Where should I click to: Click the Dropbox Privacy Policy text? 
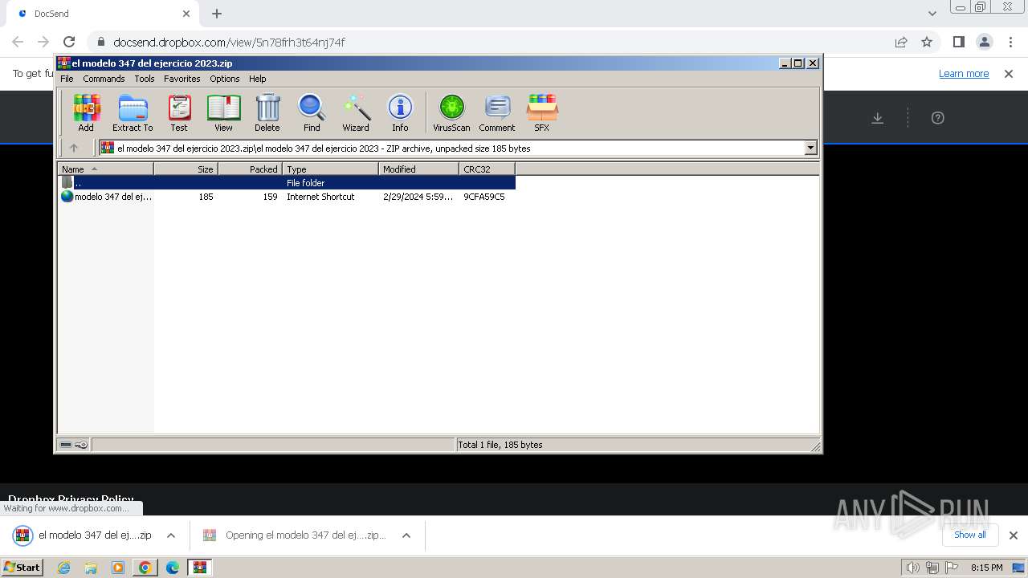(x=71, y=499)
